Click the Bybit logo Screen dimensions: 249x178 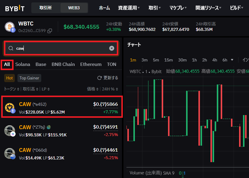point(15,8)
